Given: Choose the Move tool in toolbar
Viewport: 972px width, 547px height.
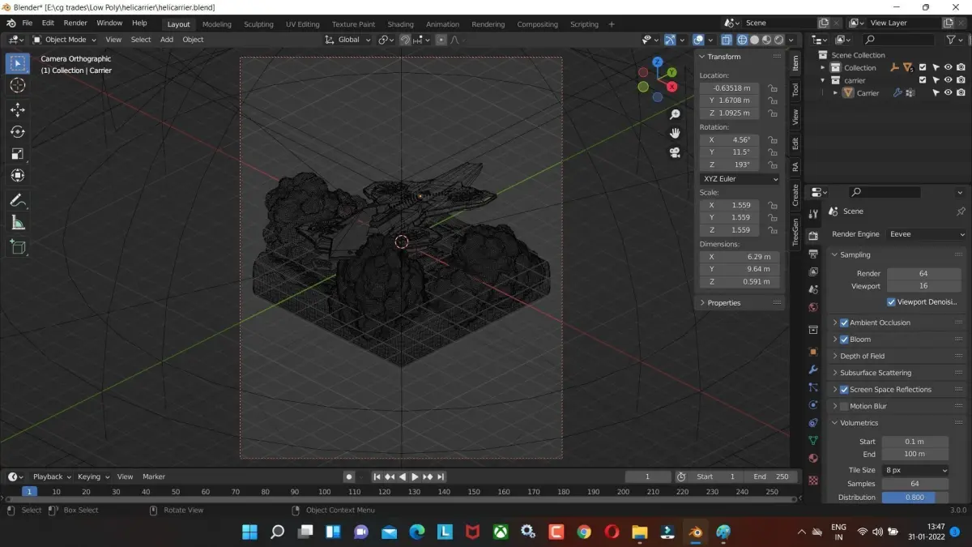Looking at the screenshot, I should point(18,109).
